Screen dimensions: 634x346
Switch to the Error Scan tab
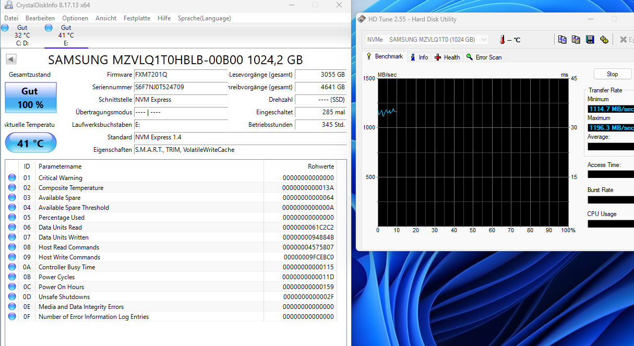pos(484,57)
